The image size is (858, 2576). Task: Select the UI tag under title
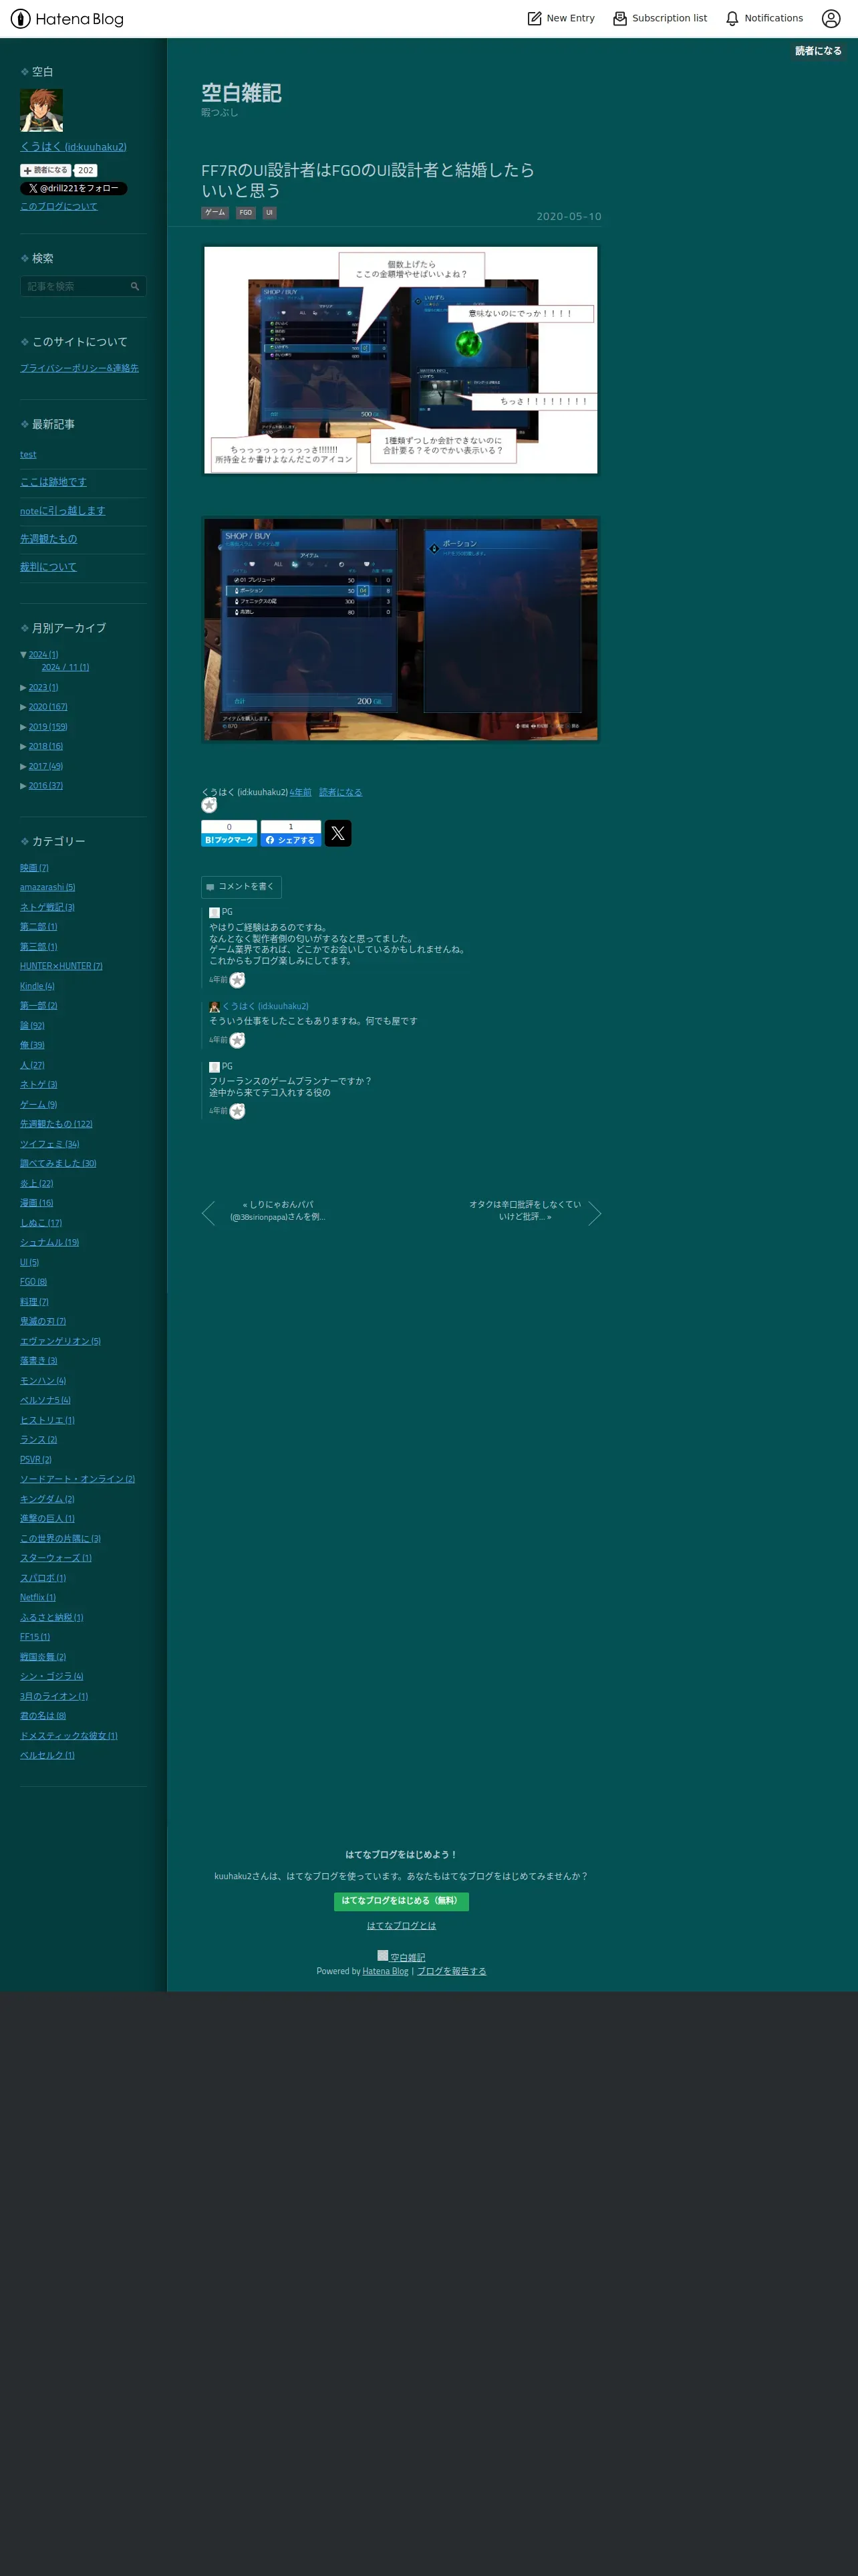pyautogui.click(x=269, y=213)
